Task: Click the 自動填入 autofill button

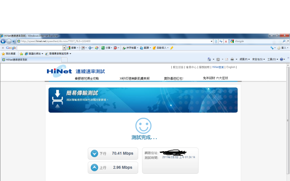Action: pos(160,48)
